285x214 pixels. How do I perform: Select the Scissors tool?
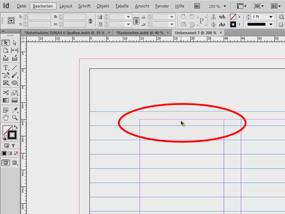(5, 92)
